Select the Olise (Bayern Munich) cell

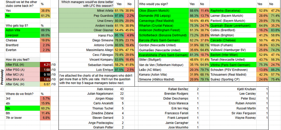[x=163, y=11]
